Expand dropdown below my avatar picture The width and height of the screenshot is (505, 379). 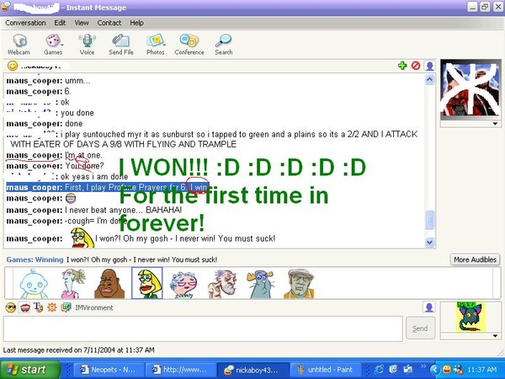click(493, 334)
